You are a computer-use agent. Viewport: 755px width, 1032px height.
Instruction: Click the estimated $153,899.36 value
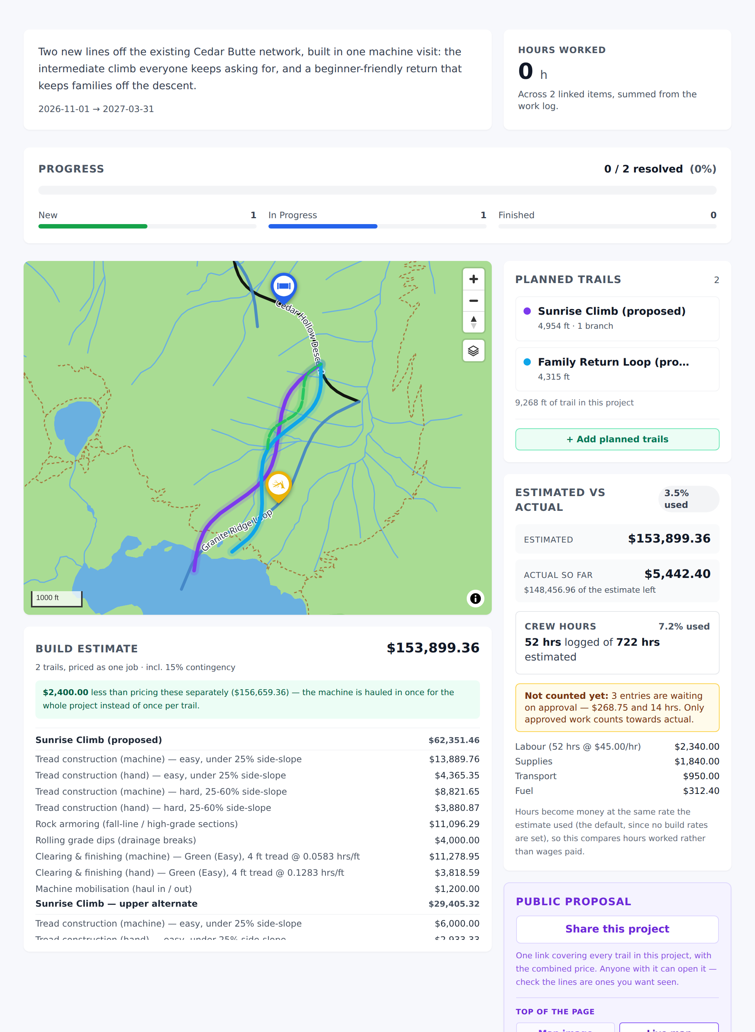669,538
